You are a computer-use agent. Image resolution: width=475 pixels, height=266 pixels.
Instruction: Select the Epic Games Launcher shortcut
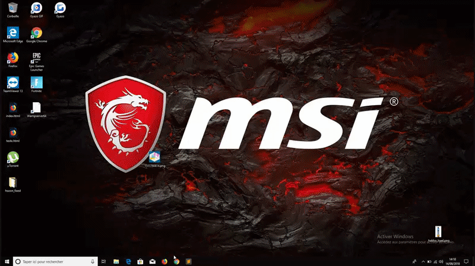(36, 62)
